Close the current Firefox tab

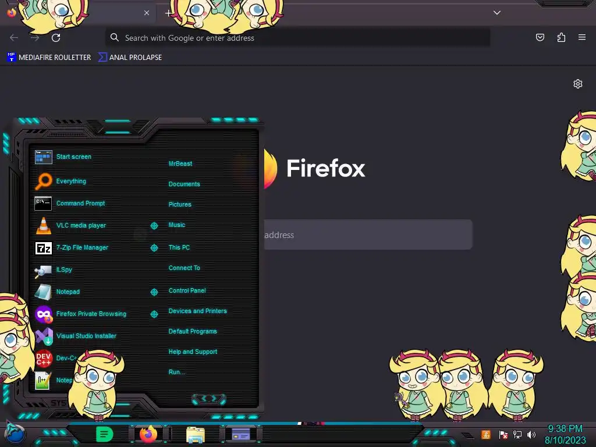point(147,13)
